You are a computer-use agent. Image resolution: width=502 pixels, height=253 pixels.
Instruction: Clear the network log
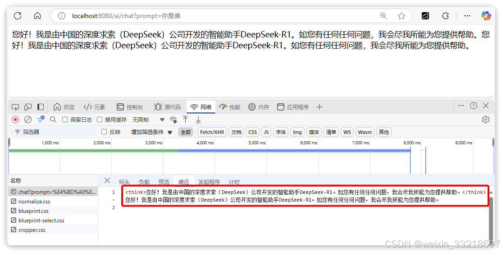(x=28, y=120)
